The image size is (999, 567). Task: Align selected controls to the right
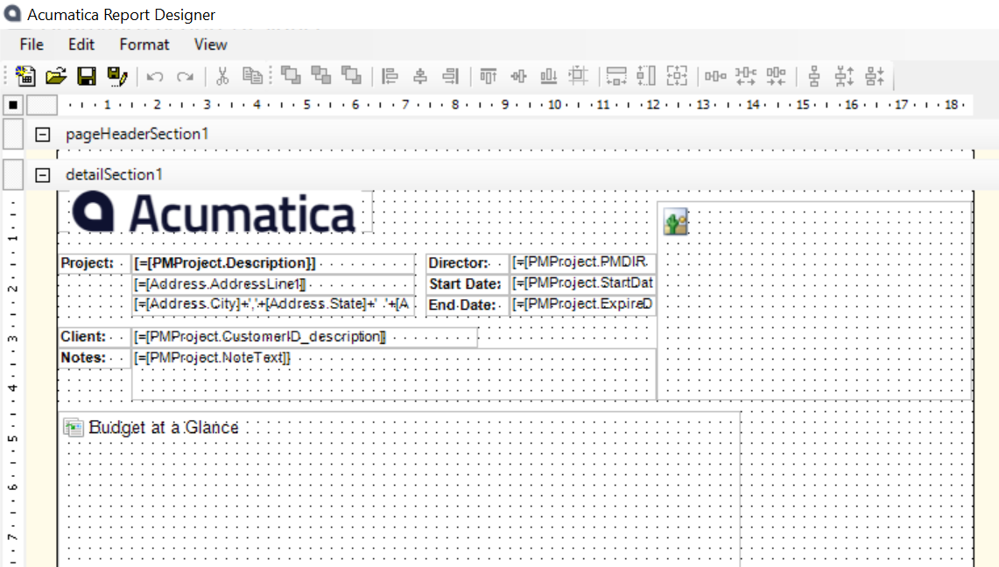[x=450, y=76]
